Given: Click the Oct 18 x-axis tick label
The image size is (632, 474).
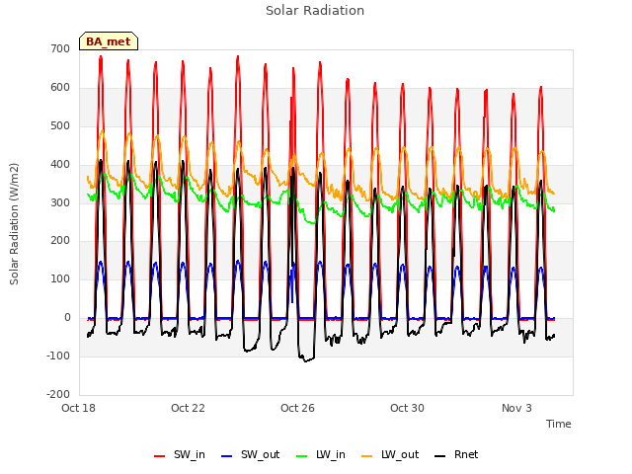Looking at the screenshot, I should point(78,408).
